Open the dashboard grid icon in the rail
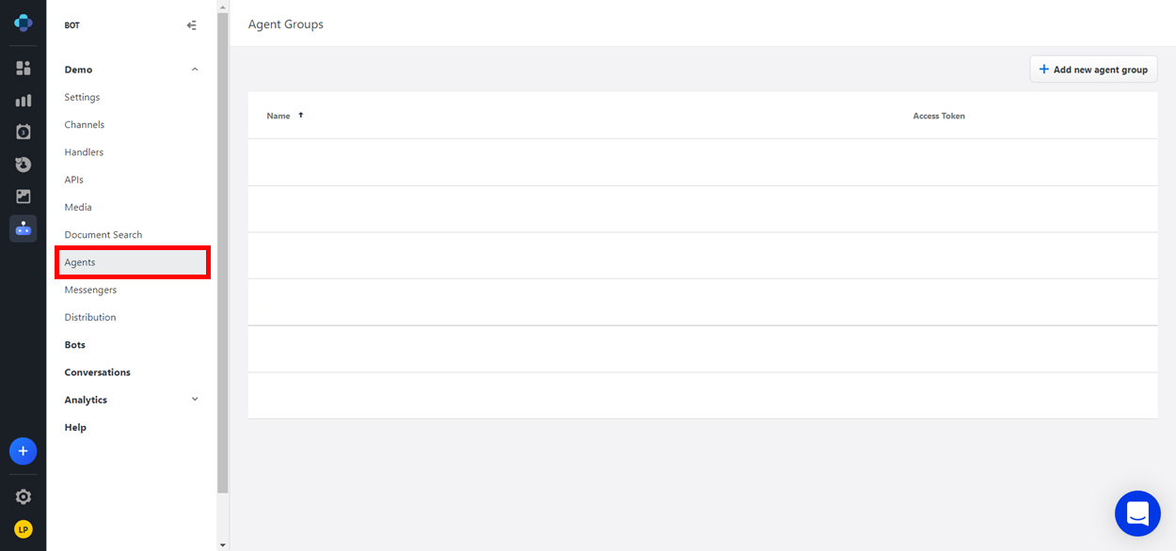The width and height of the screenshot is (1176, 551). click(x=24, y=68)
